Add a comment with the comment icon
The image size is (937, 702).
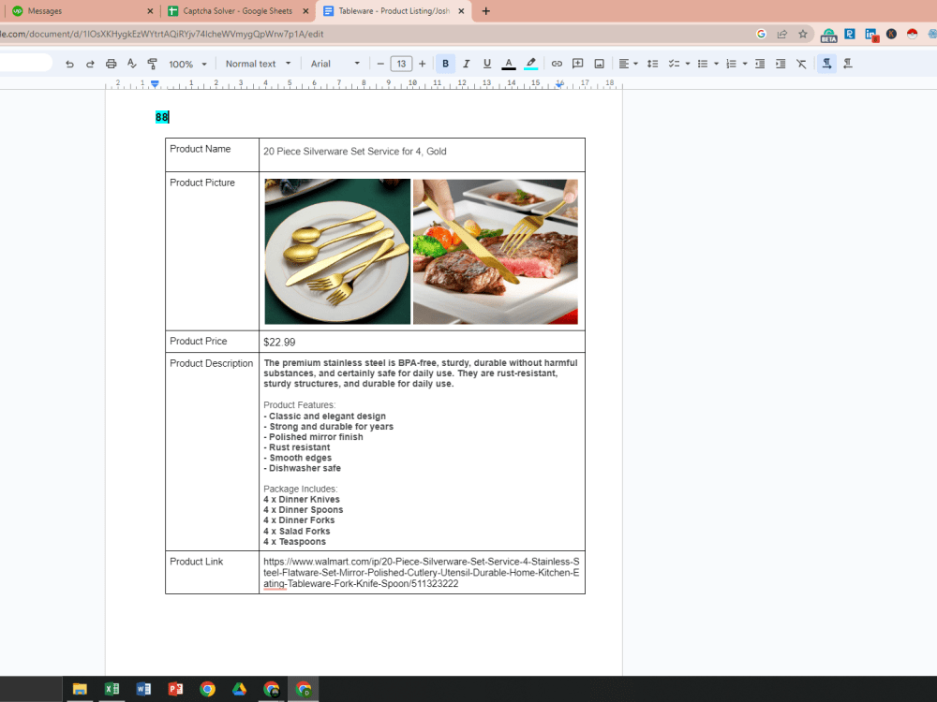578,64
